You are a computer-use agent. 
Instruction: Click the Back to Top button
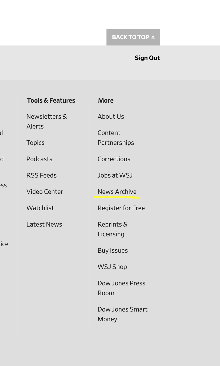pos(133,37)
